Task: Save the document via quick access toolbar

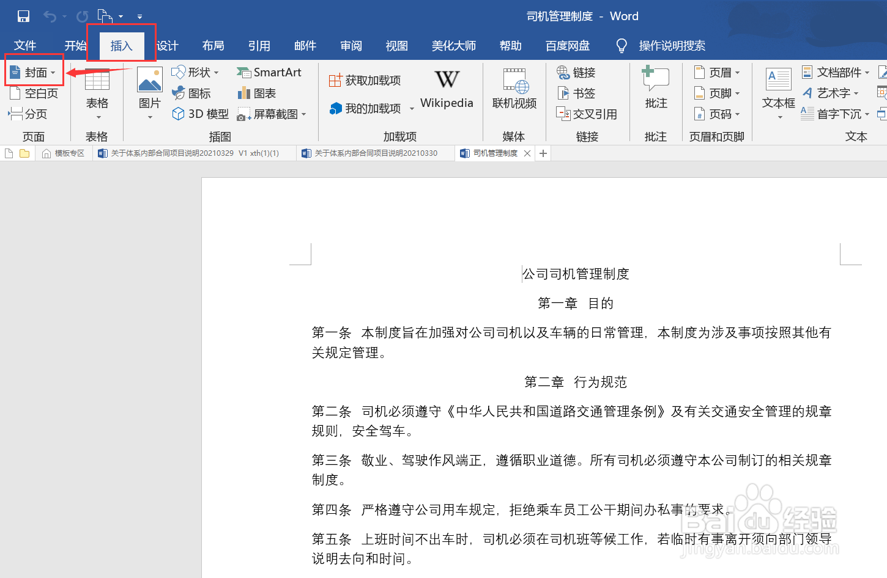Action: (23, 16)
